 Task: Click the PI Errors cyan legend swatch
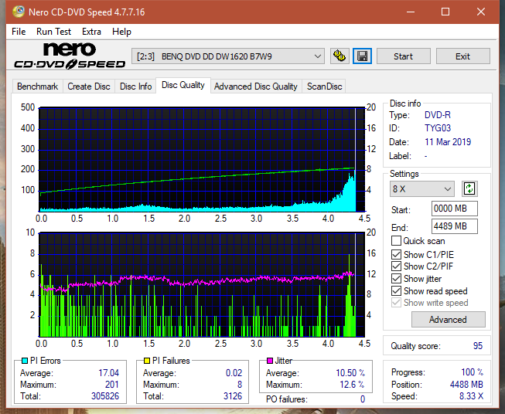pos(25,361)
